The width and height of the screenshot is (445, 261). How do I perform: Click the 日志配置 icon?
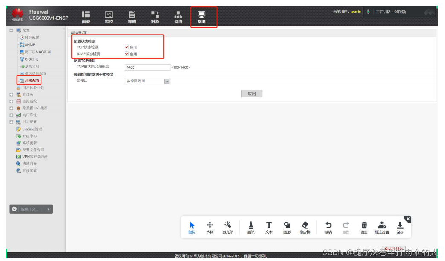[18, 122]
